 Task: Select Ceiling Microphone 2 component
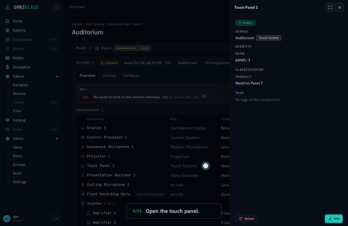[x=153, y=185]
